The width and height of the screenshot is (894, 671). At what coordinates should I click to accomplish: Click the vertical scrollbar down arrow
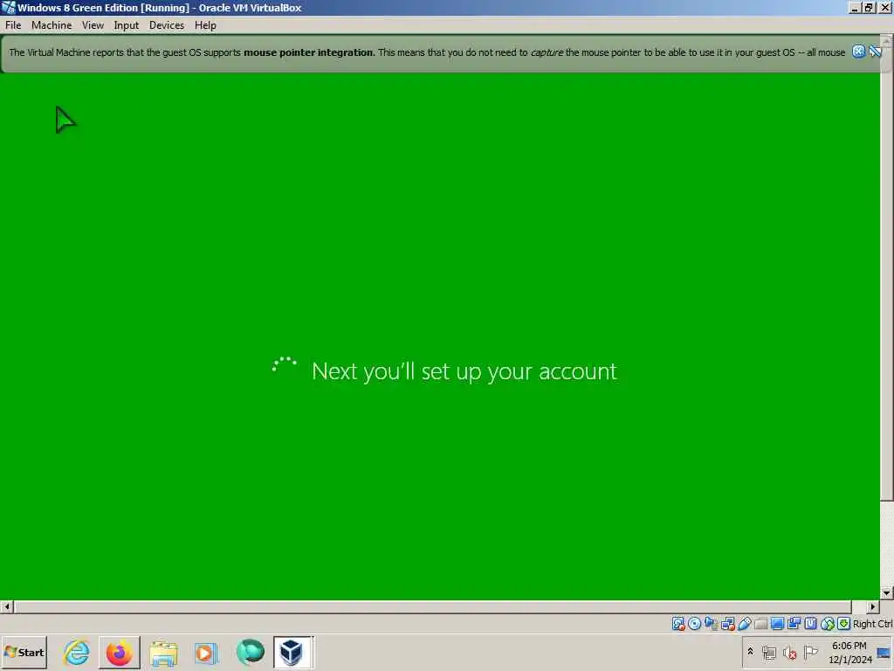click(887, 593)
